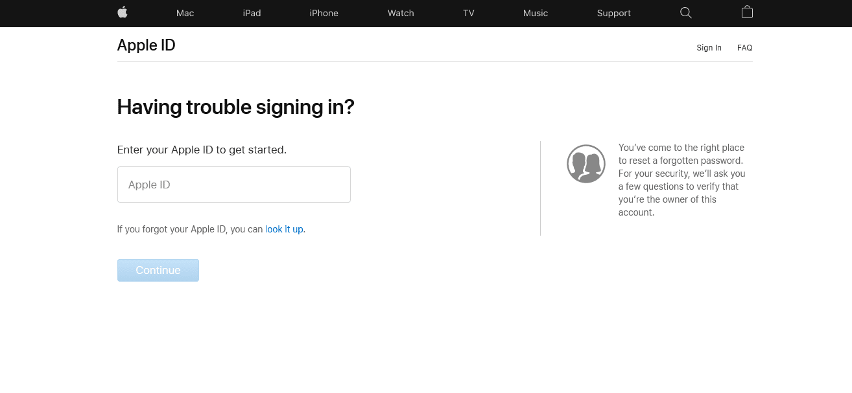Open the Sign In link

709,47
